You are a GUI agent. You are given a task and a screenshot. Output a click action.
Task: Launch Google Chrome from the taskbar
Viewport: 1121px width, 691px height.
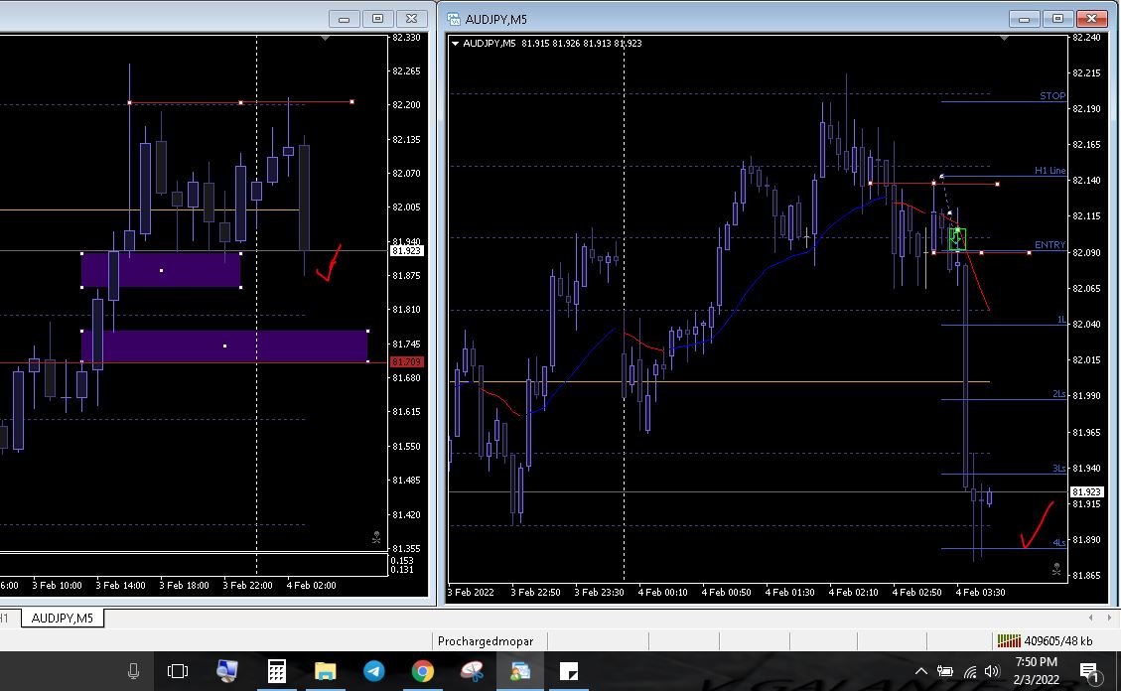point(423,671)
